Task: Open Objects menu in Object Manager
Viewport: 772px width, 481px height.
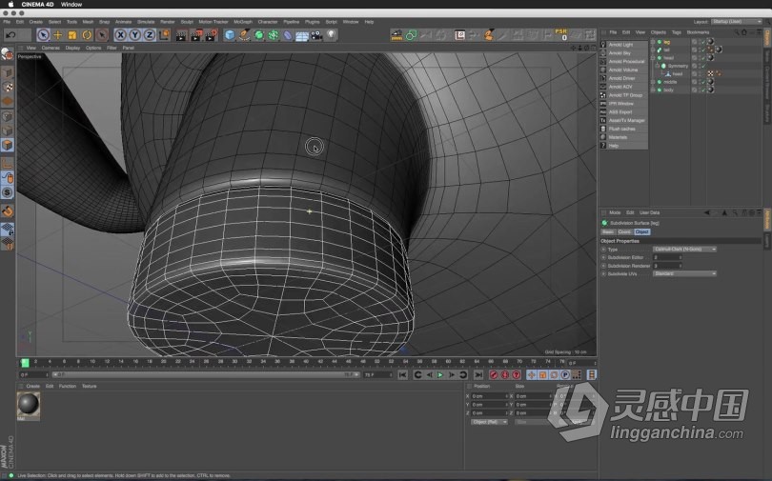Action: tap(658, 32)
